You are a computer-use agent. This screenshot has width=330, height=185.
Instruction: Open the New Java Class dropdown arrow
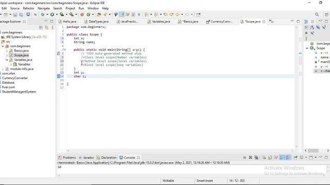click(93, 14)
